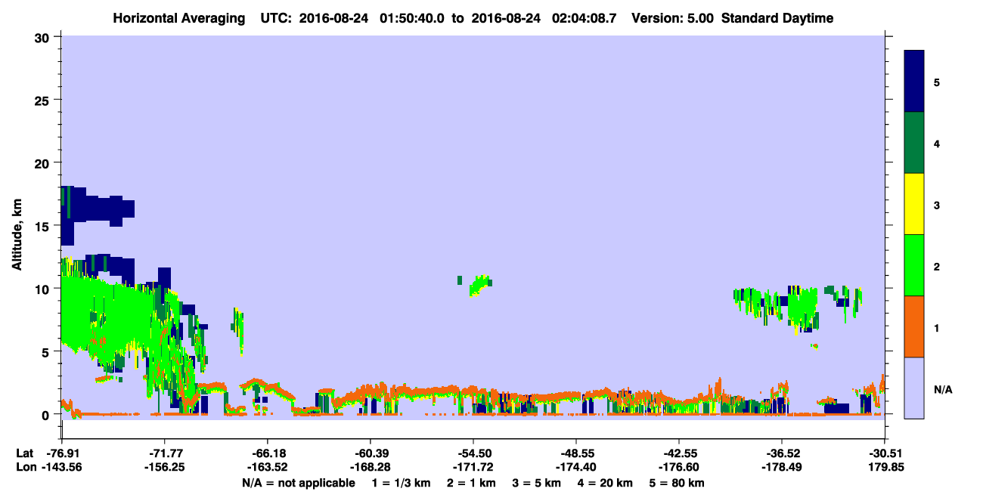
Task: Click the y-axis tick label 15
Action: [43, 226]
